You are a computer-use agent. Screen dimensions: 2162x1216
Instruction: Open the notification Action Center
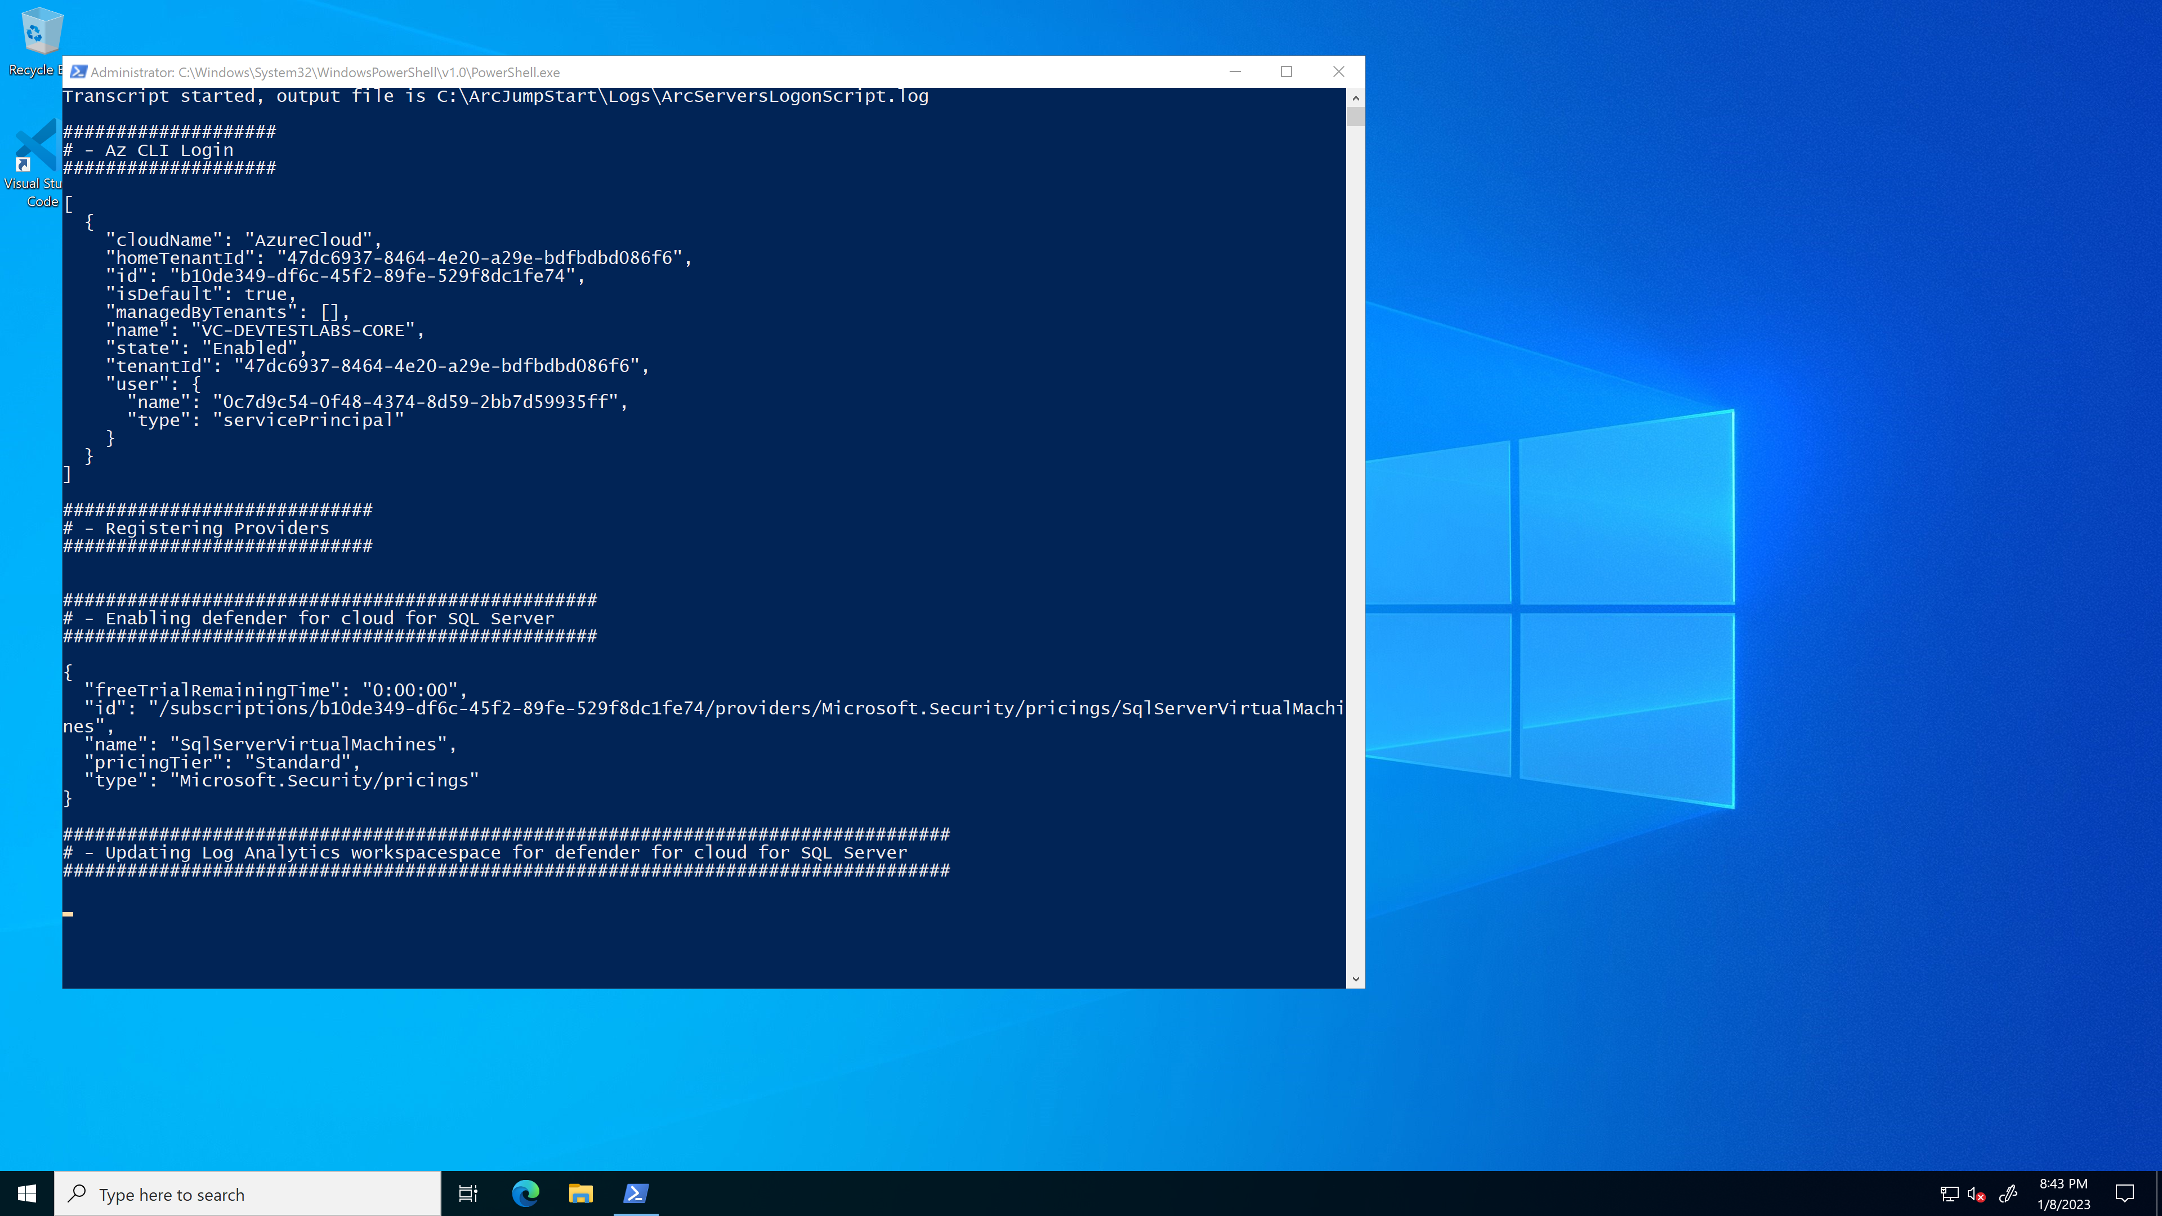pyautogui.click(x=2125, y=1194)
